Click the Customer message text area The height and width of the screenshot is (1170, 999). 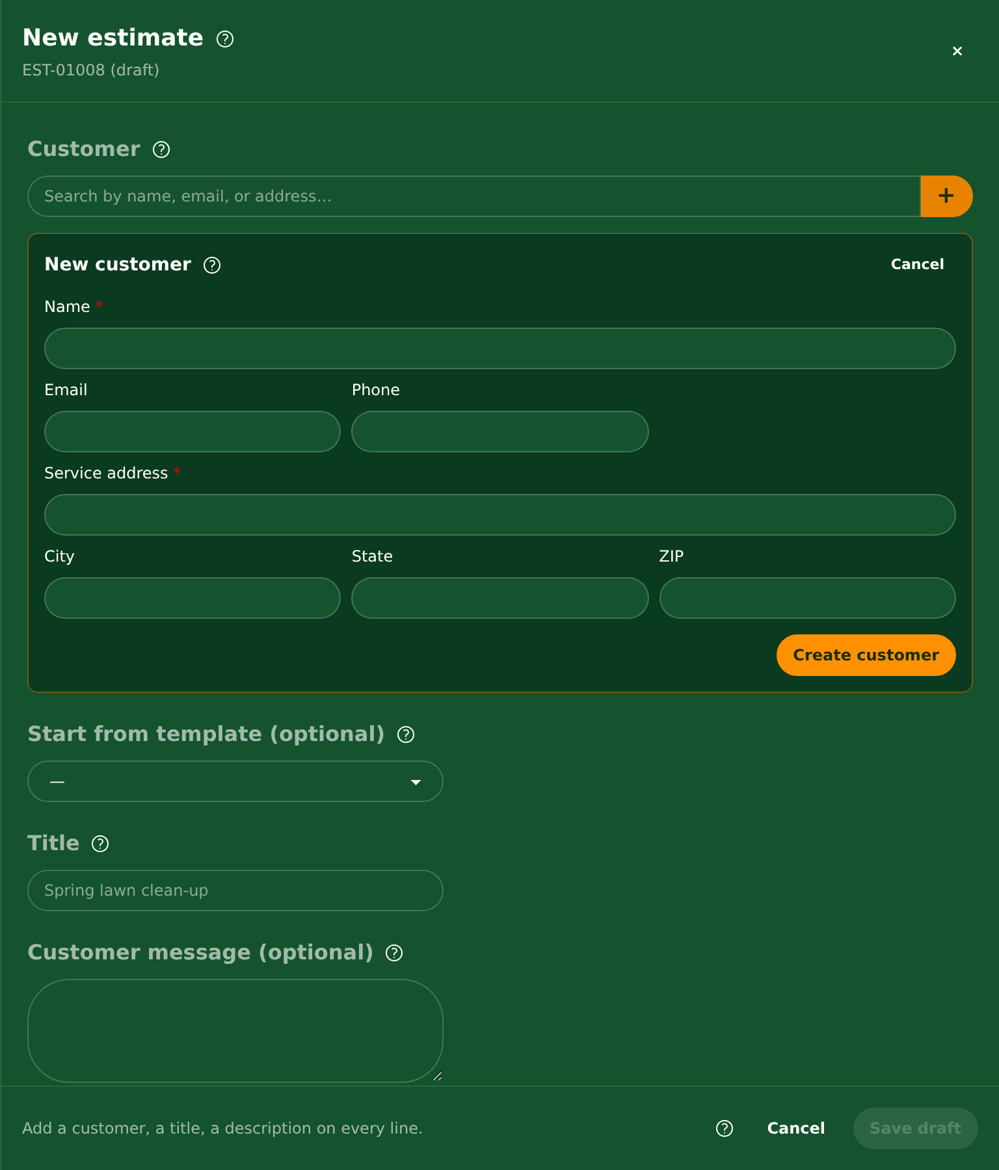point(235,1031)
